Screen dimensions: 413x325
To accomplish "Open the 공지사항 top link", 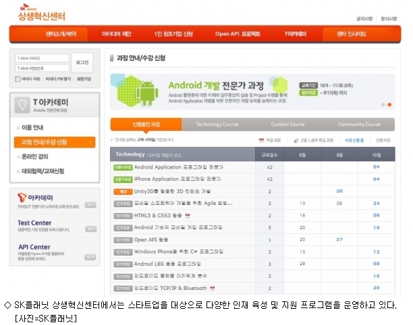I will click(x=364, y=19).
